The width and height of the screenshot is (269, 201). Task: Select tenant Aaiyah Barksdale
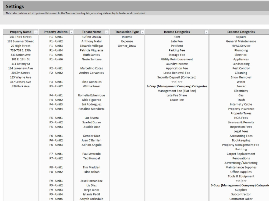91,199
